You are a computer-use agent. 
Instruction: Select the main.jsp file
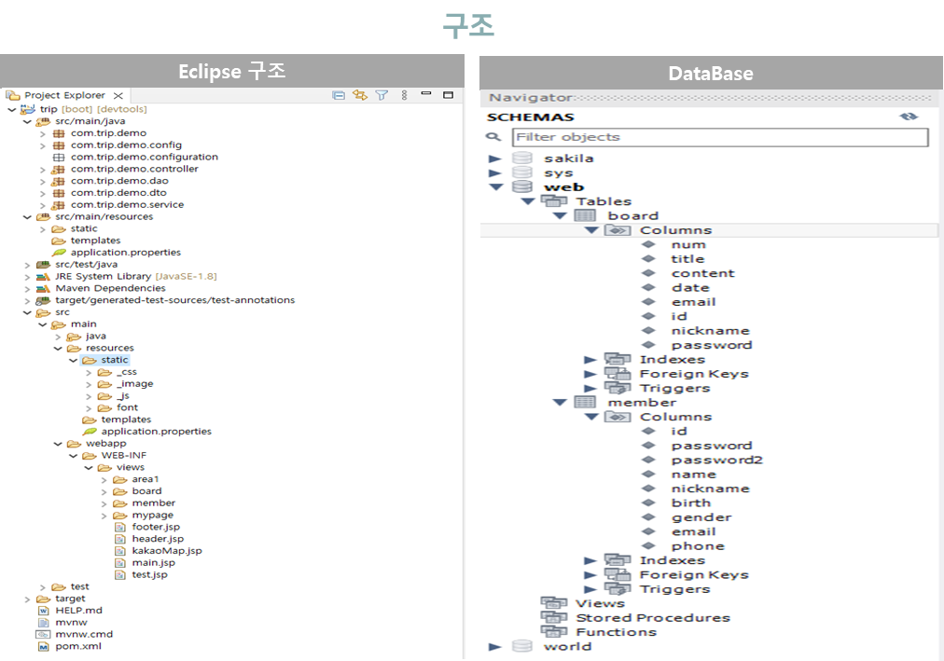tap(154, 563)
